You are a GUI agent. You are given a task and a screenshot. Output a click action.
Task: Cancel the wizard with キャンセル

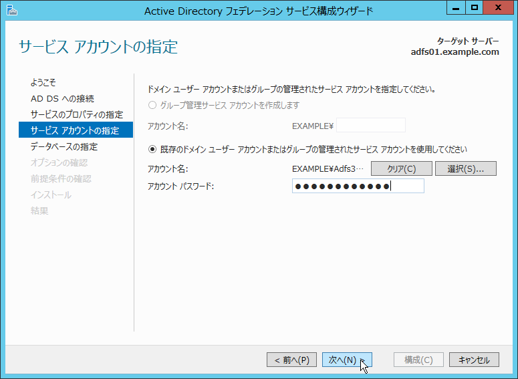point(474,360)
